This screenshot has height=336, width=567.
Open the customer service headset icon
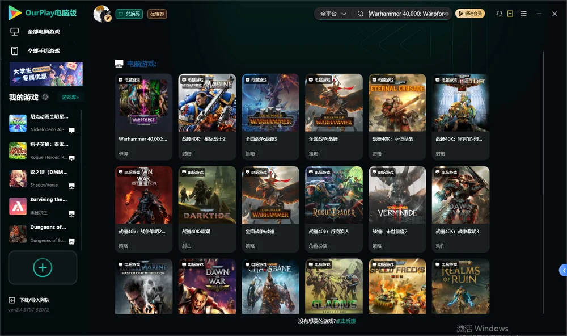[499, 14]
